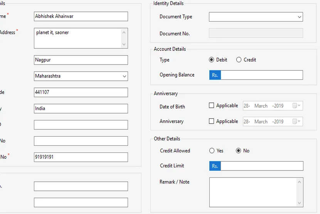Select the Credit account type
The height and width of the screenshot is (214, 320).
pyautogui.click(x=239, y=60)
